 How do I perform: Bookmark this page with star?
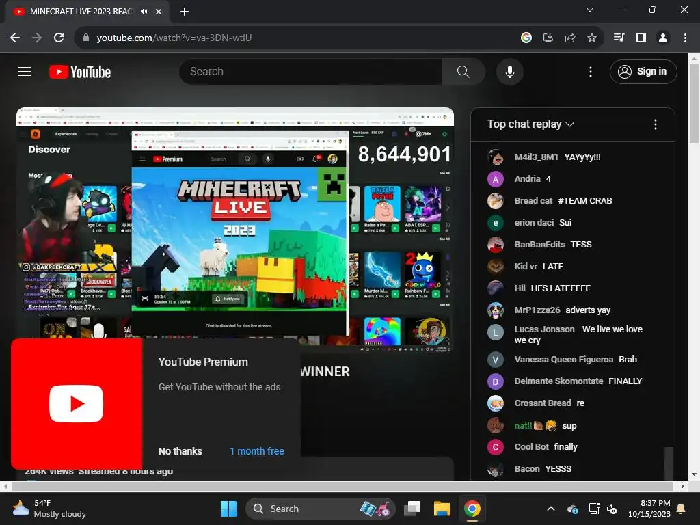(x=591, y=38)
